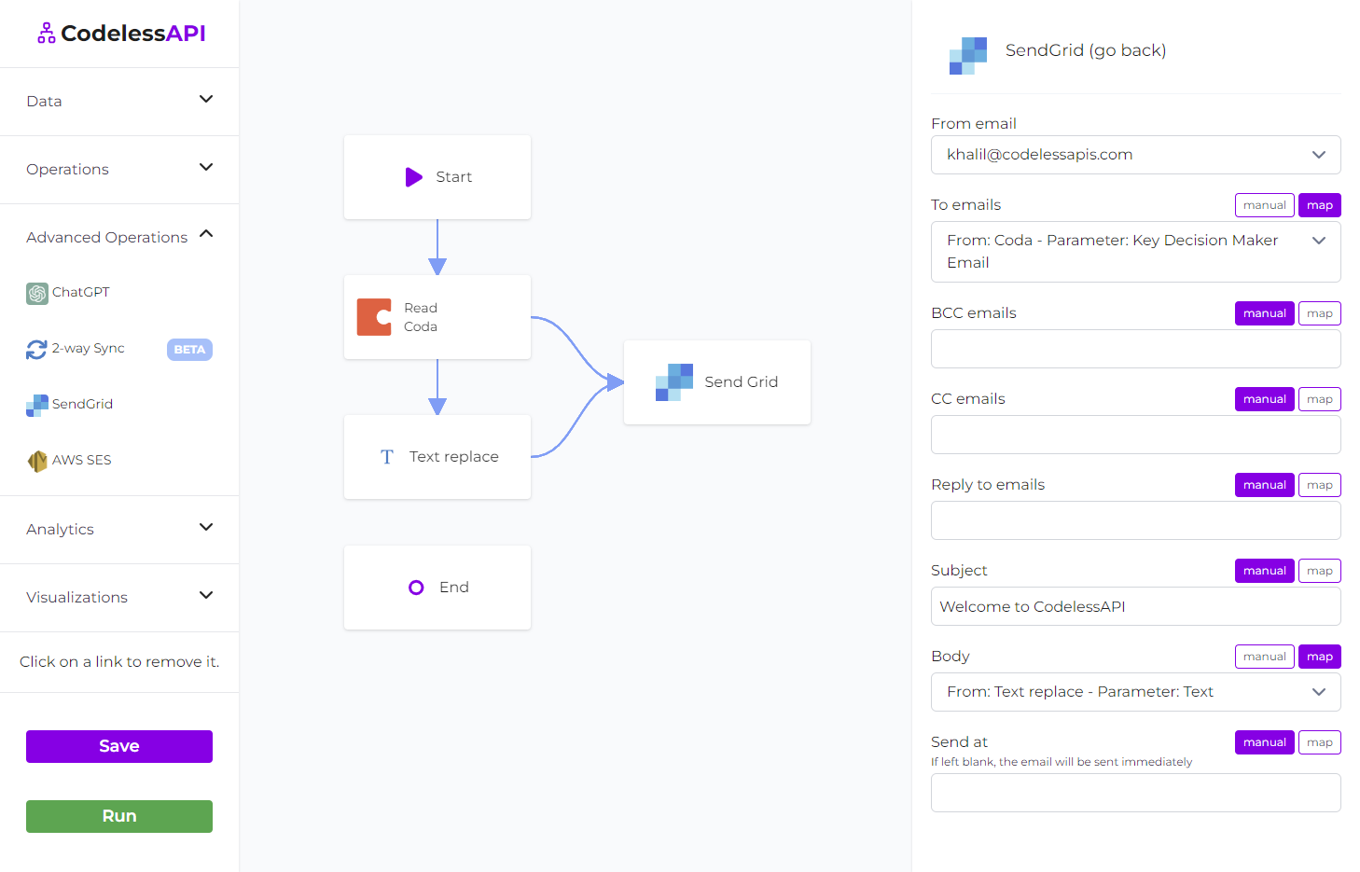
Task: Set BCC emails to map mode
Action: click(x=1320, y=313)
